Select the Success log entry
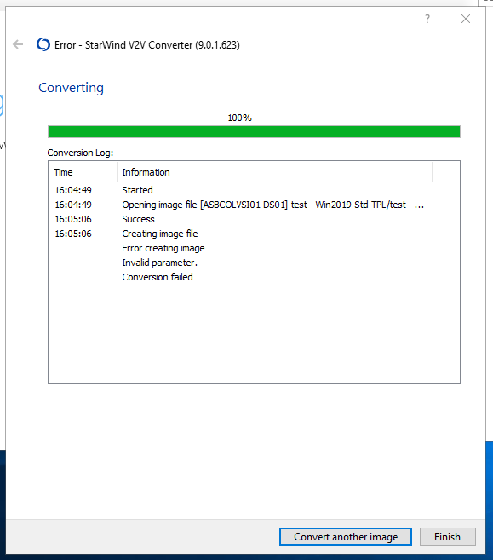Screen dimensions: 493x560 click(x=138, y=219)
